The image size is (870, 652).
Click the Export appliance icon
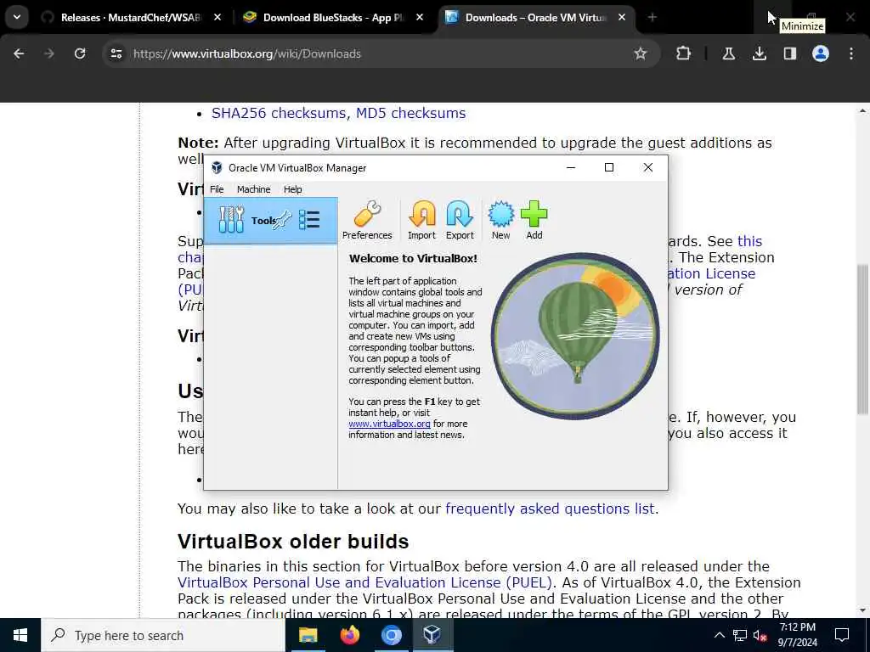(460, 220)
